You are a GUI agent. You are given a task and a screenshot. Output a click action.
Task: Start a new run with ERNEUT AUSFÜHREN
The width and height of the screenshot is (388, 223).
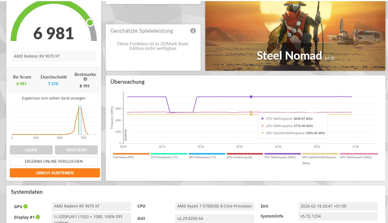click(x=55, y=173)
